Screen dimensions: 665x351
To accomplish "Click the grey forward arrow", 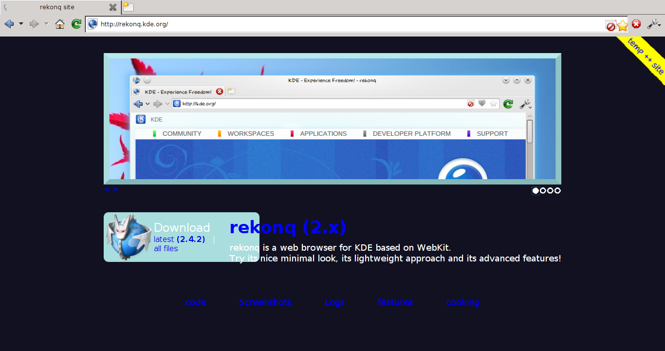I will [34, 24].
